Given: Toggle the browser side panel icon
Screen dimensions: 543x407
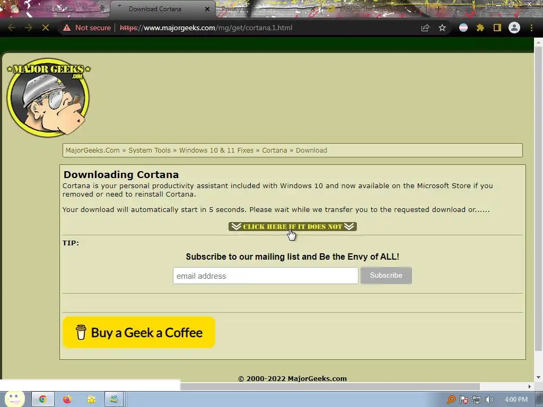Looking at the screenshot, I should click(497, 28).
